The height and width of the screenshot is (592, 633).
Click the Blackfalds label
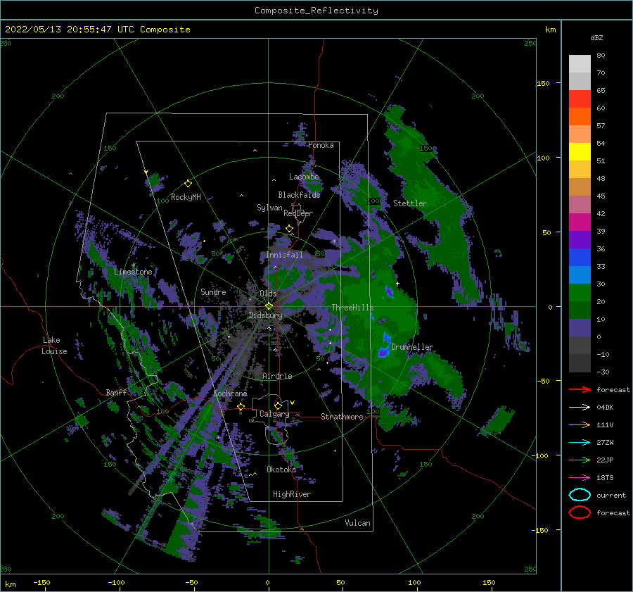299,195
